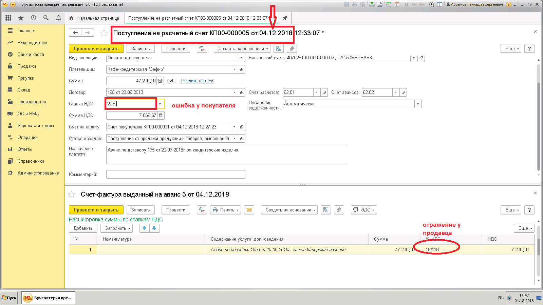Open the Favorites star in the top panel

coord(21,18)
